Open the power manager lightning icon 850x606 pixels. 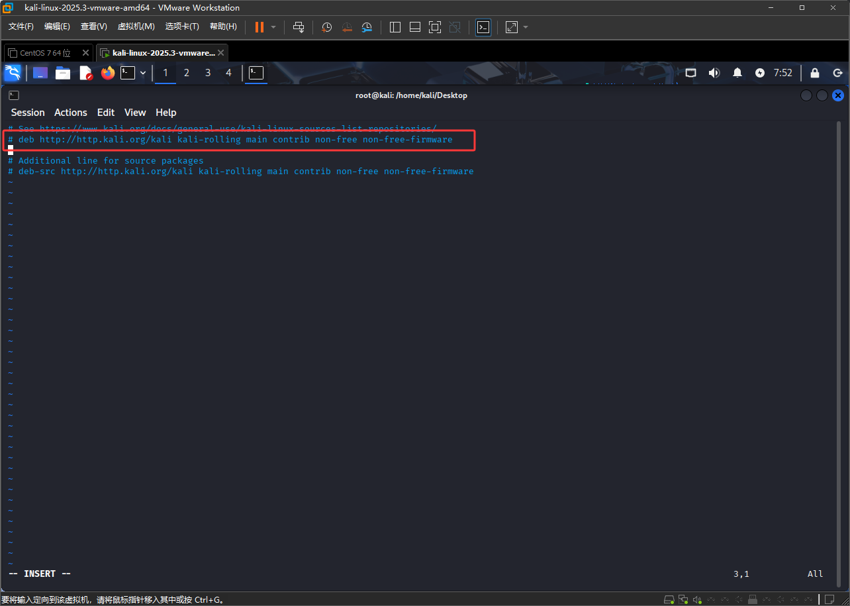(760, 73)
